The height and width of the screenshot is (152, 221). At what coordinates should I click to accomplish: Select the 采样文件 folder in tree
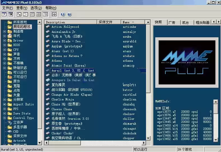pyautogui.click(x=20, y=136)
